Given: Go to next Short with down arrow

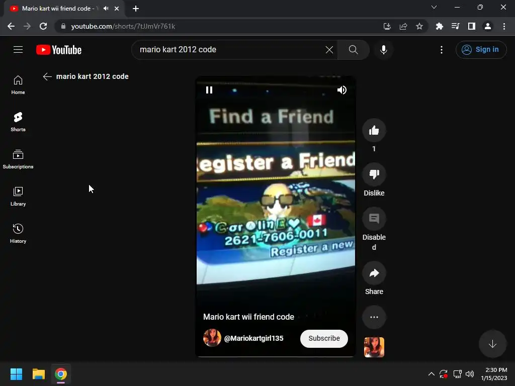Looking at the screenshot, I should [x=492, y=344].
